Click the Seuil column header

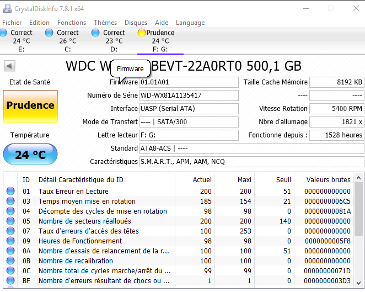click(275, 180)
